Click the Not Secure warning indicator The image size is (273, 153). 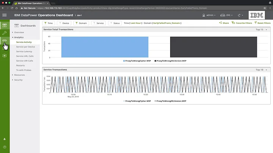(28, 8)
